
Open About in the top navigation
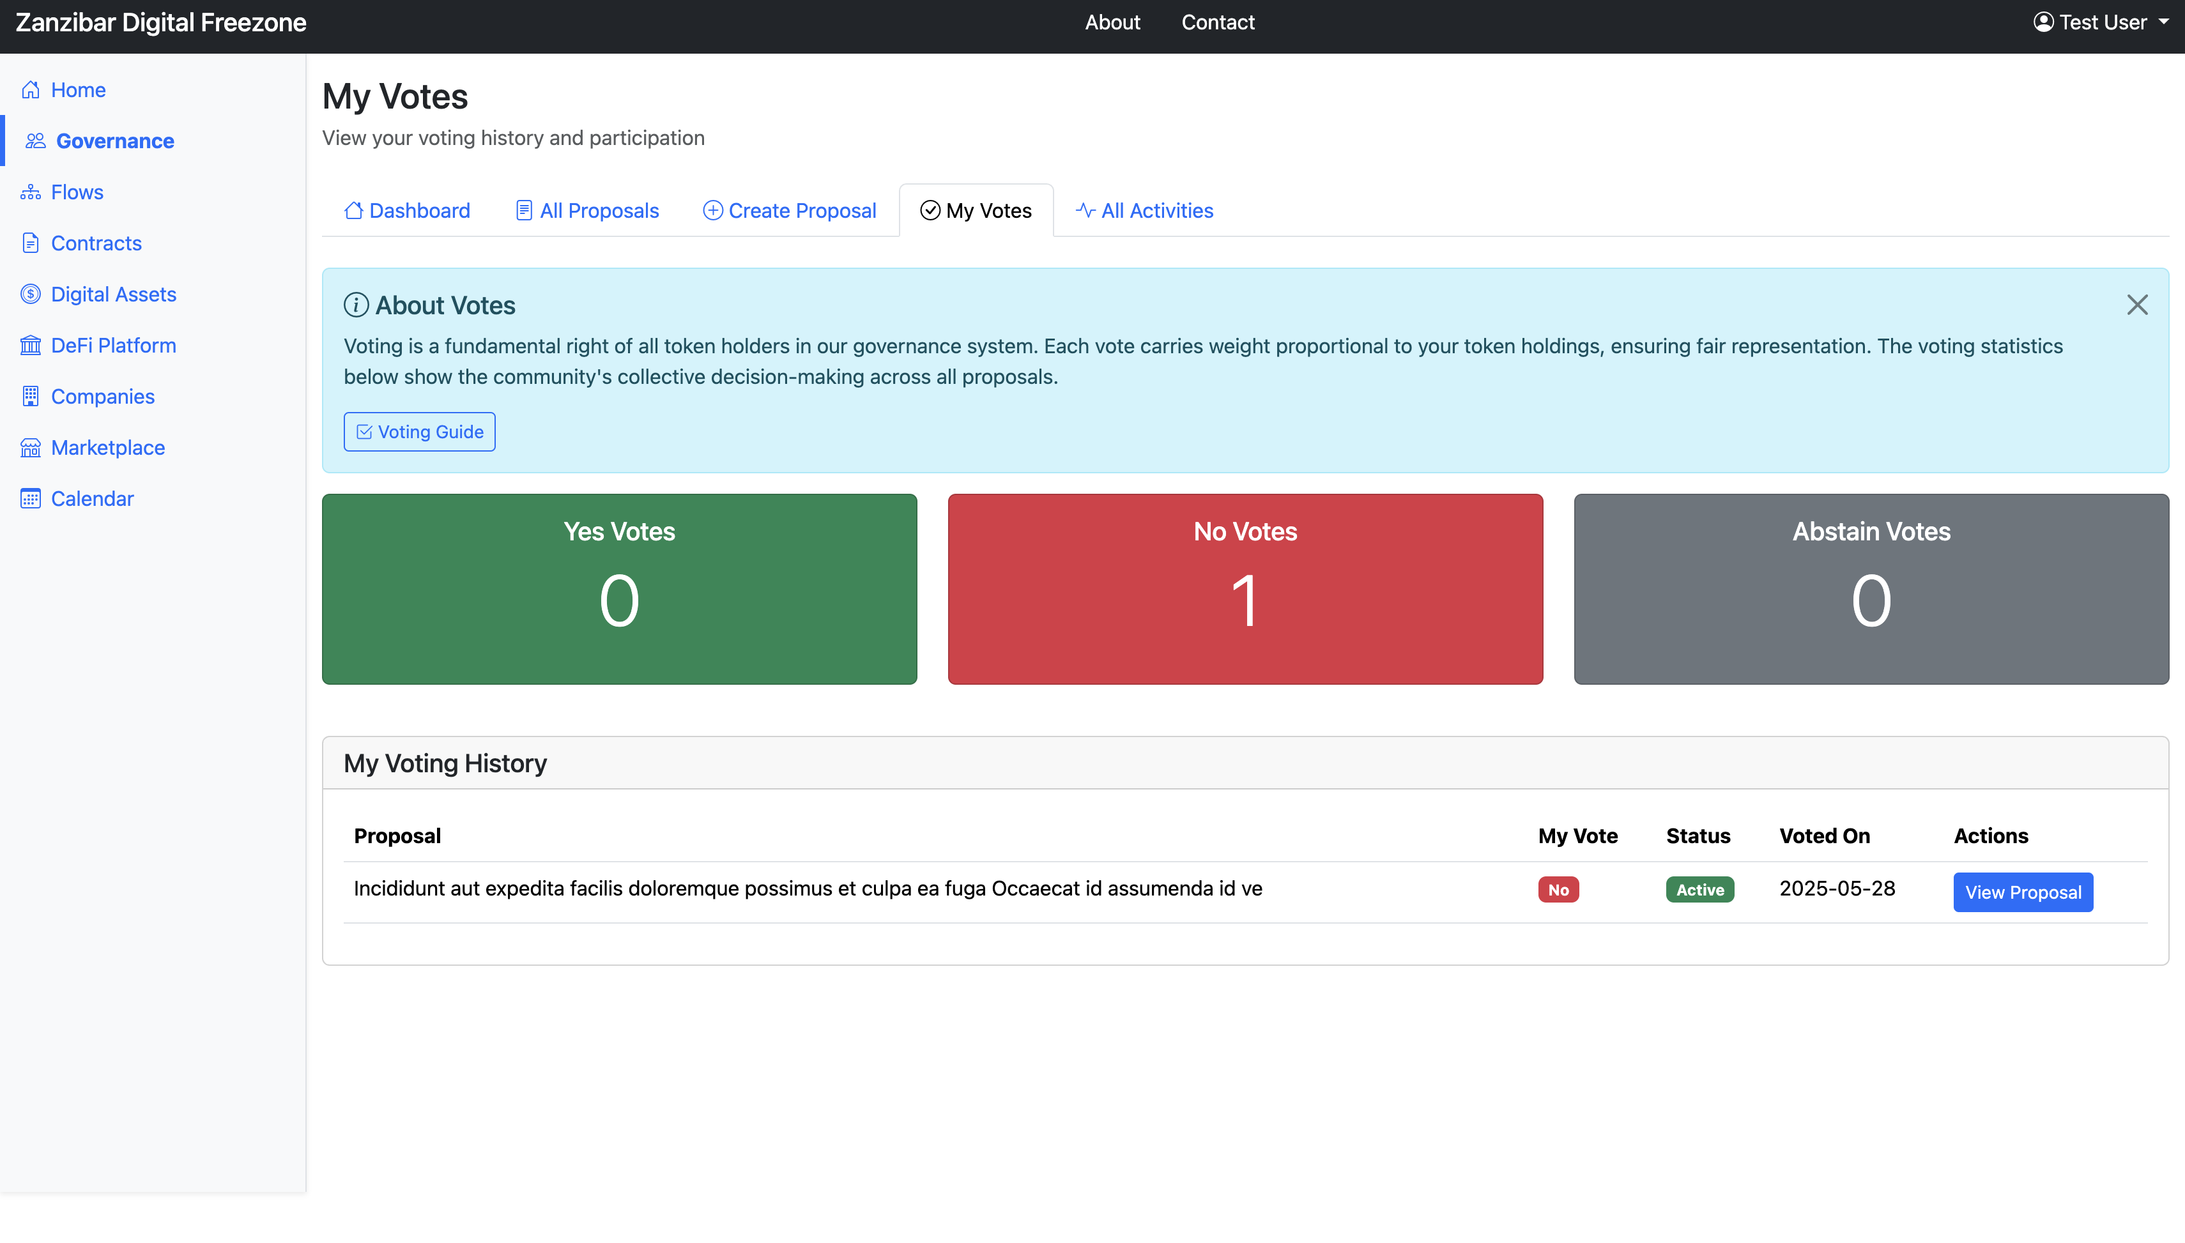point(1112,22)
